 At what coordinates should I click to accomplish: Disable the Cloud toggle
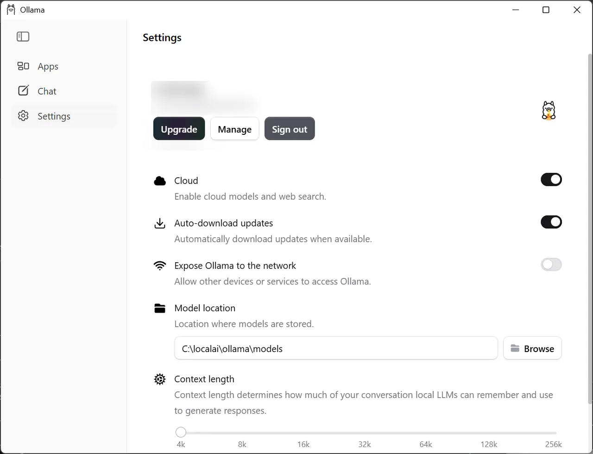point(551,180)
